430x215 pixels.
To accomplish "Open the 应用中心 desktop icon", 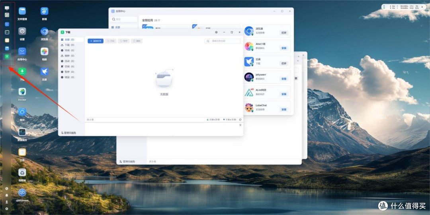I will tap(22, 51).
